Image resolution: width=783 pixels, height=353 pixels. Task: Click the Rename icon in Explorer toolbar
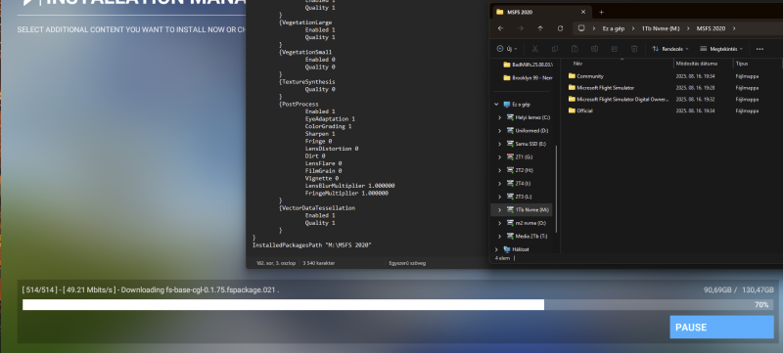595,49
